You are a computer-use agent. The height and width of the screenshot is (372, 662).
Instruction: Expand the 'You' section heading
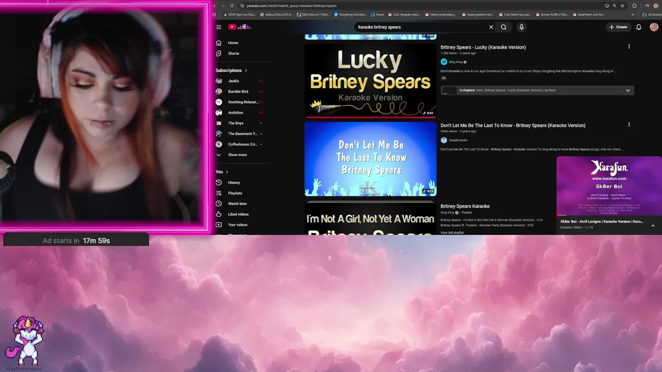[x=222, y=172]
